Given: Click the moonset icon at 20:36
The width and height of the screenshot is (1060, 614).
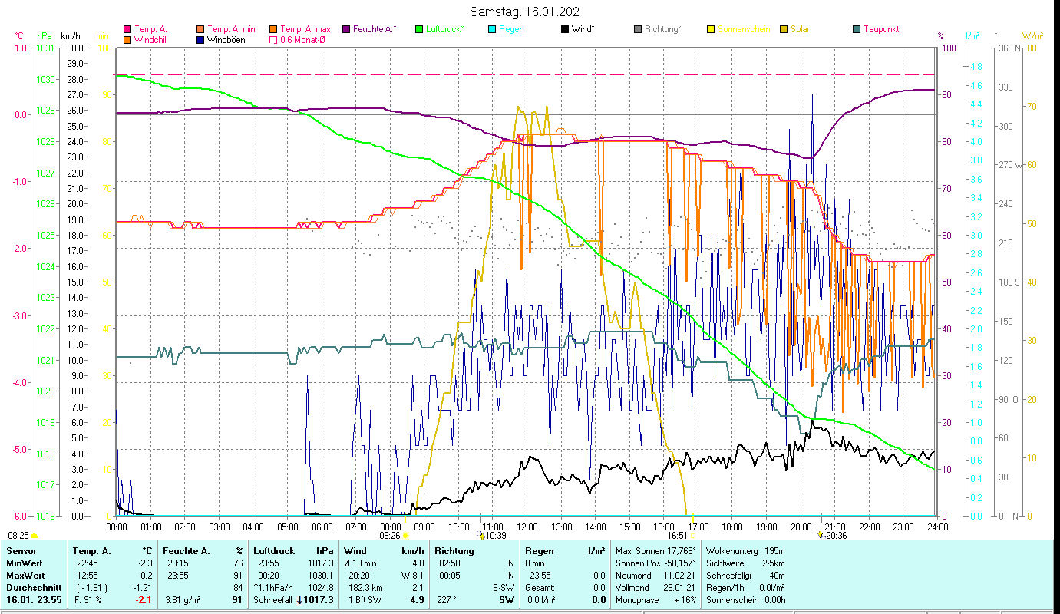Looking at the screenshot, I should pyautogui.click(x=821, y=536).
